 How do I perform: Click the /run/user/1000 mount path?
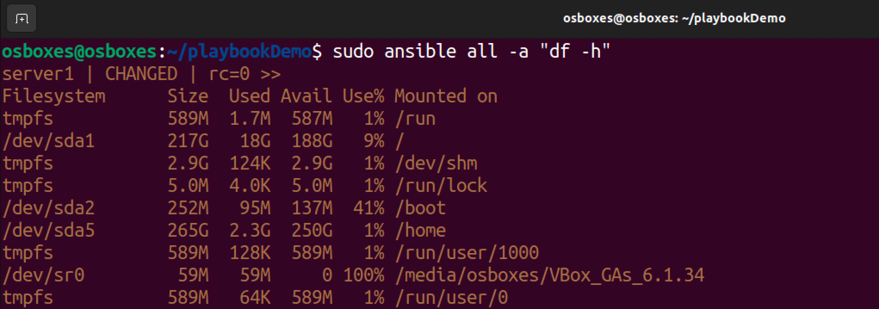pyautogui.click(x=467, y=253)
